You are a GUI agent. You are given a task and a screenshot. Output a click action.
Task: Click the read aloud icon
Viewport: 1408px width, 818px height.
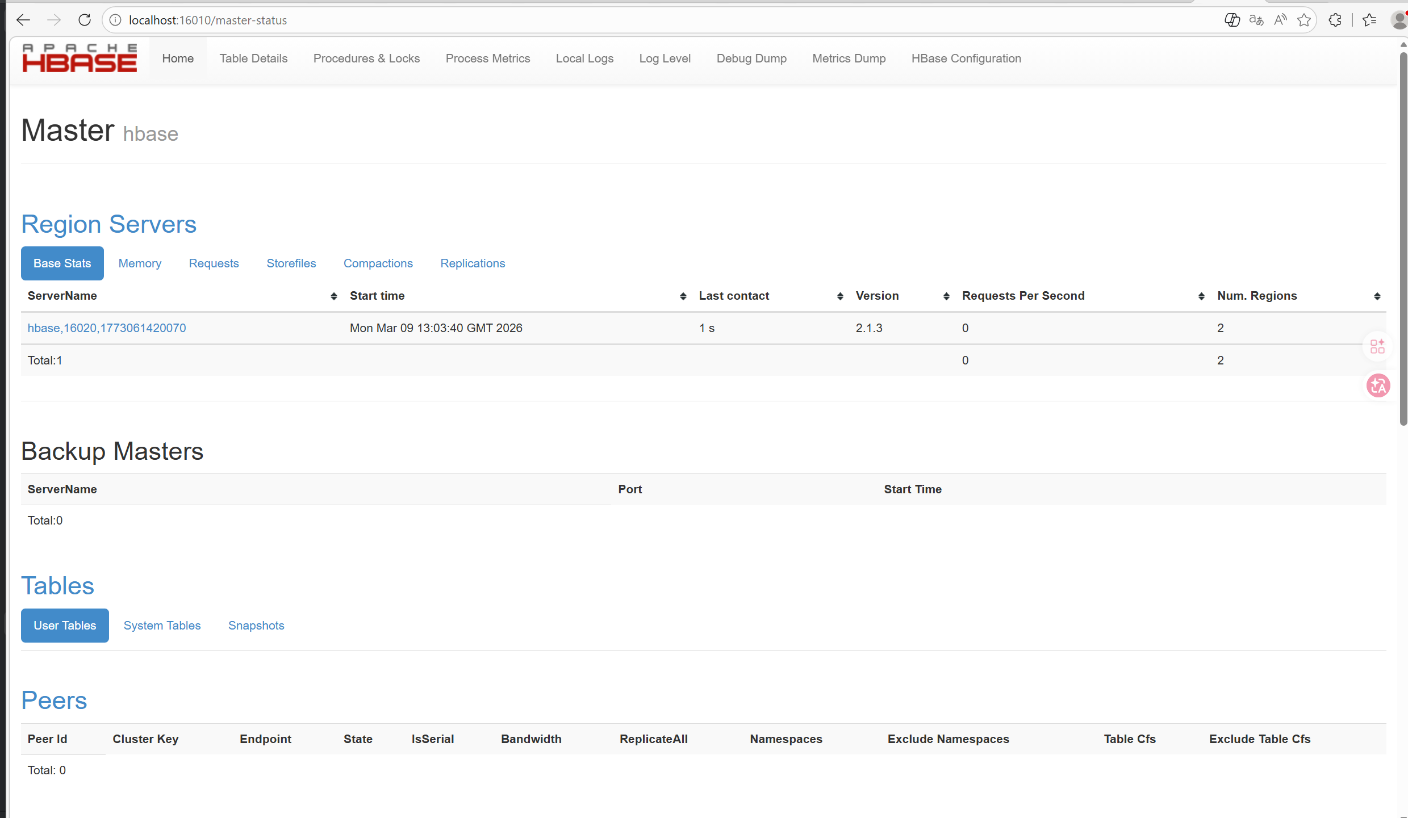click(x=1280, y=20)
